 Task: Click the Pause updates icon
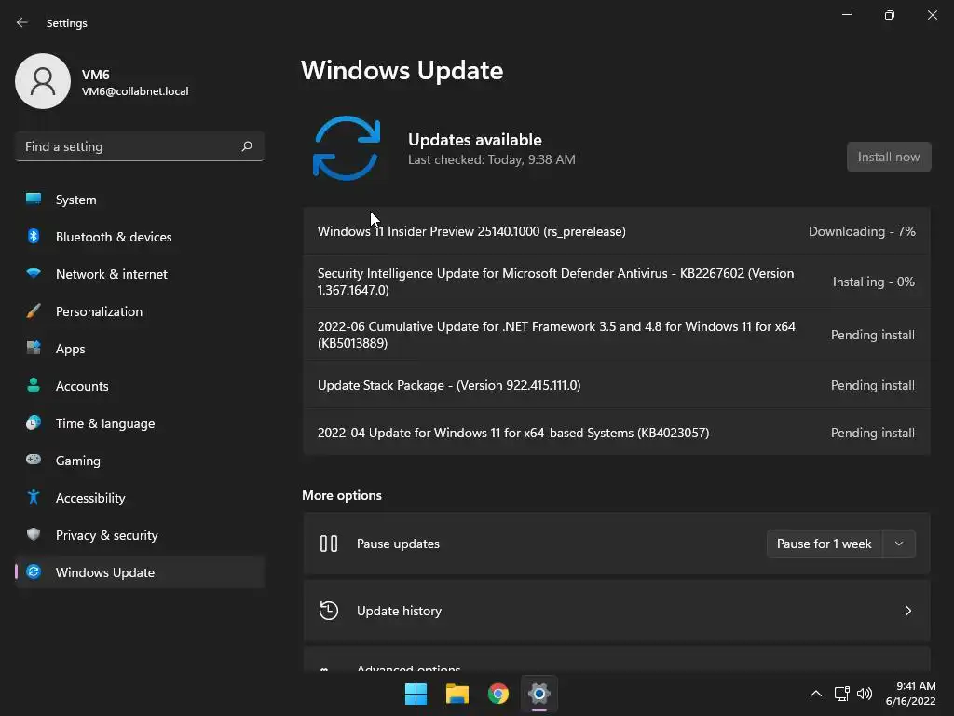329,544
